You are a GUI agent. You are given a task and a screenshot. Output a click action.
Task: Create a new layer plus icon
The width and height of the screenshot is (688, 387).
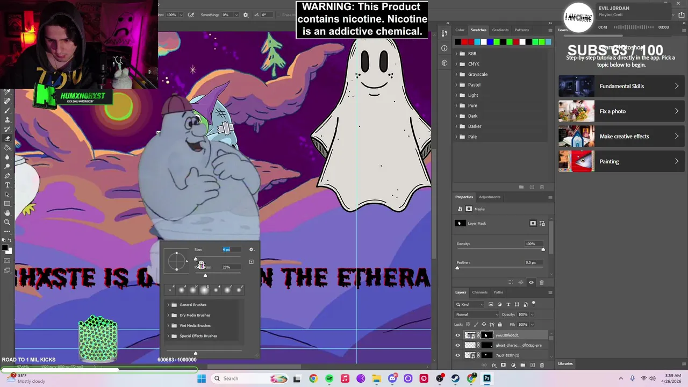point(532,365)
